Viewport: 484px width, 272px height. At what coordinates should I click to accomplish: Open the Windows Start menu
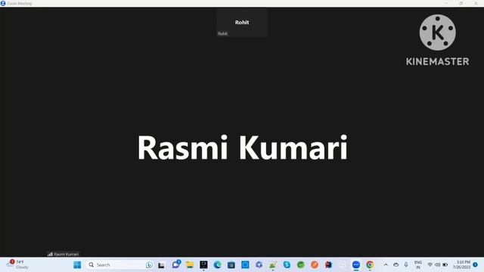point(77,264)
